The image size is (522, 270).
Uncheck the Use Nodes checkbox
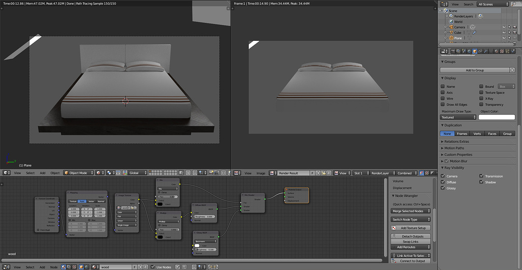[x=152, y=267]
